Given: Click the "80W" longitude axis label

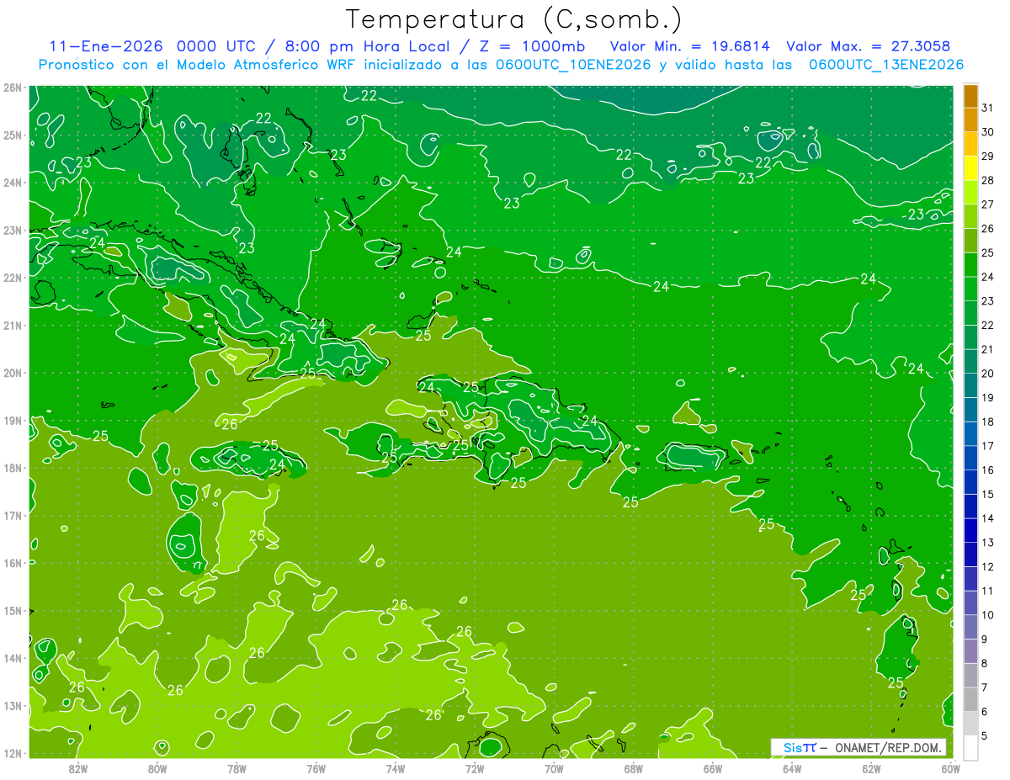Looking at the screenshot, I should (x=157, y=767).
